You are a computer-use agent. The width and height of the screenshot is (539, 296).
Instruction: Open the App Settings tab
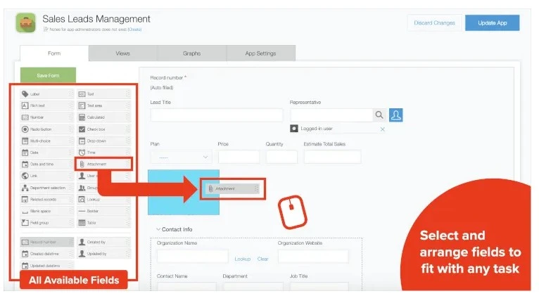[261, 53]
